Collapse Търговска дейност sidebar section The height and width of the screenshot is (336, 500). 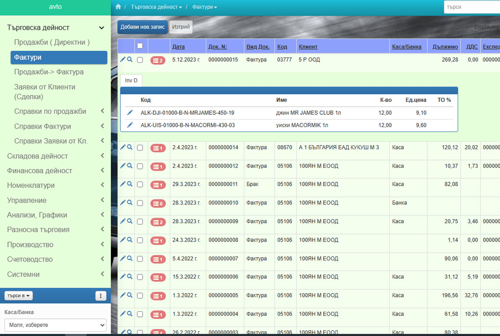point(55,28)
